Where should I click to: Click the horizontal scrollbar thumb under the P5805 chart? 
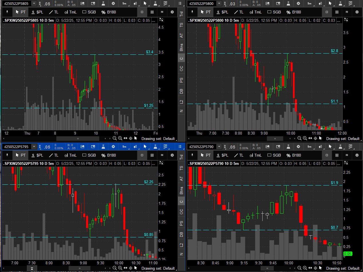pyautogui.click(x=78, y=139)
